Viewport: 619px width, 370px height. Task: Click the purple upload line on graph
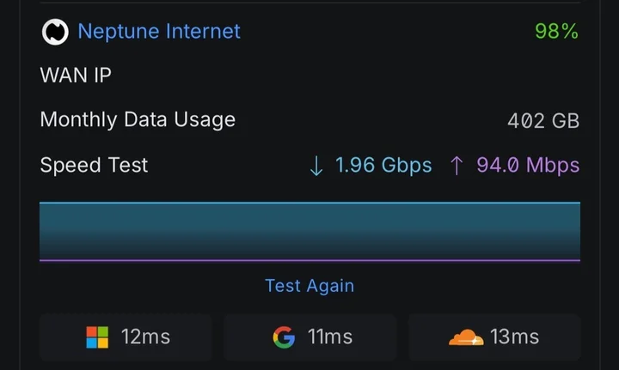309,260
